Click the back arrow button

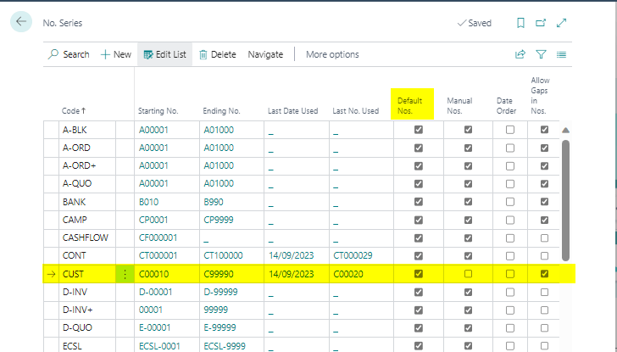tap(21, 22)
